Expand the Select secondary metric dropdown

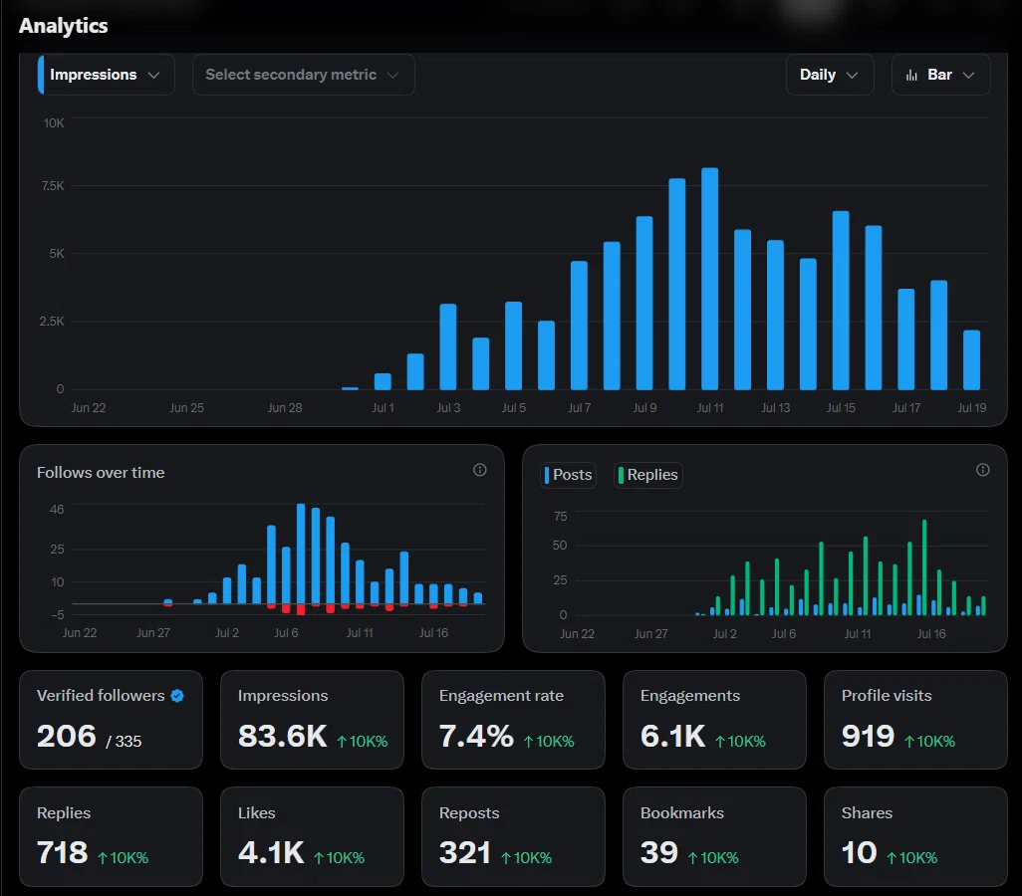303,75
